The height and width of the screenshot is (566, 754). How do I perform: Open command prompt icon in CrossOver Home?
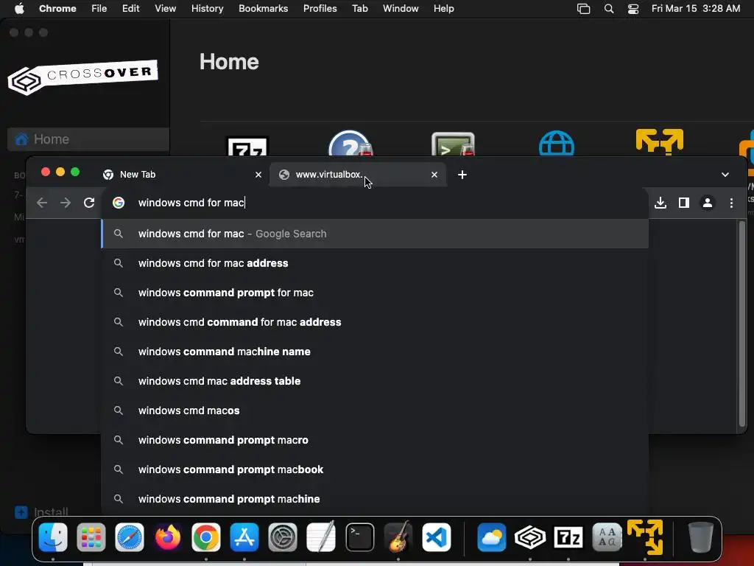point(453,144)
